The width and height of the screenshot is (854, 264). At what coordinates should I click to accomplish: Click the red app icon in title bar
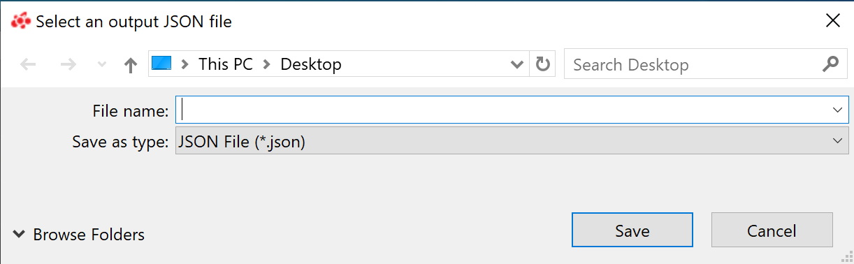click(x=22, y=21)
